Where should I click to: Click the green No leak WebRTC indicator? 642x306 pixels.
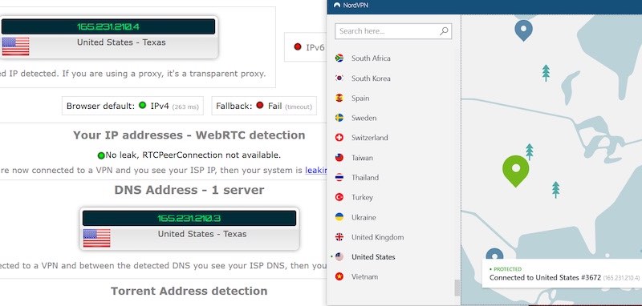click(x=101, y=155)
